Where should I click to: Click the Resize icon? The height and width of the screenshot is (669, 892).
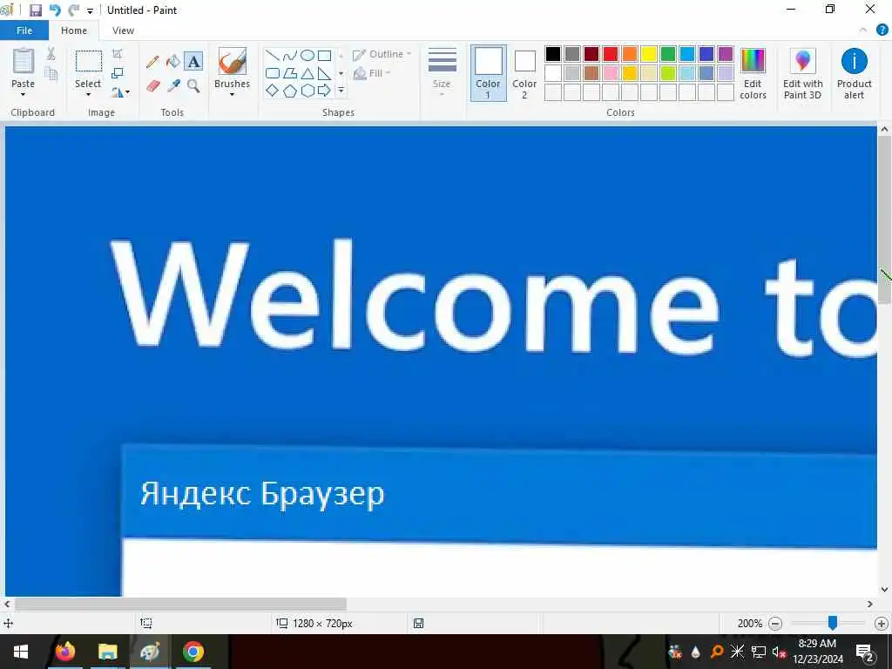click(118, 73)
